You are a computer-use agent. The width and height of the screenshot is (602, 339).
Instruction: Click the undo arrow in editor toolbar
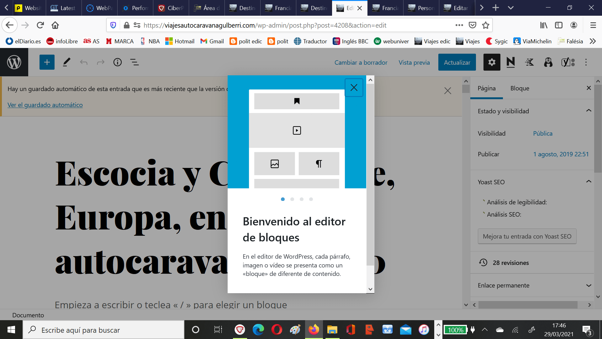(84, 62)
